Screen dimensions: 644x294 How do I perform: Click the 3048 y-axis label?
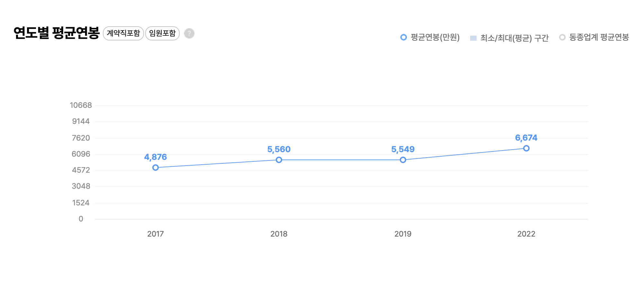tap(81, 186)
